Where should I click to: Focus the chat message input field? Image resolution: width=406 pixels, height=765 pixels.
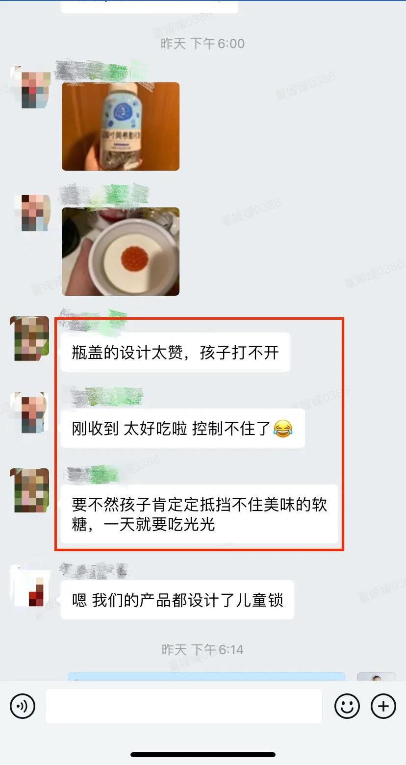pyautogui.click(x=184, y=706)
